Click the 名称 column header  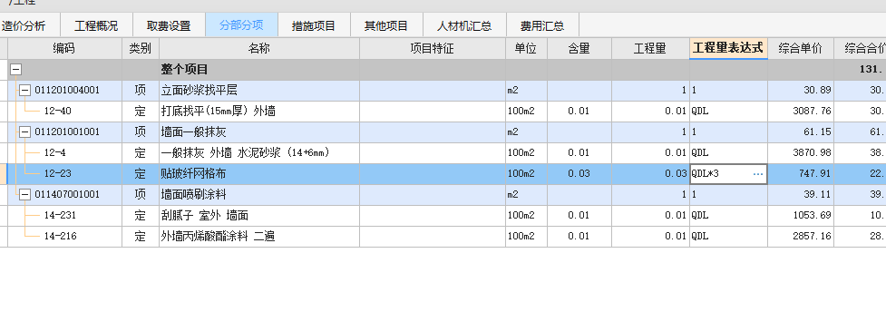click(x=258, y=49)
